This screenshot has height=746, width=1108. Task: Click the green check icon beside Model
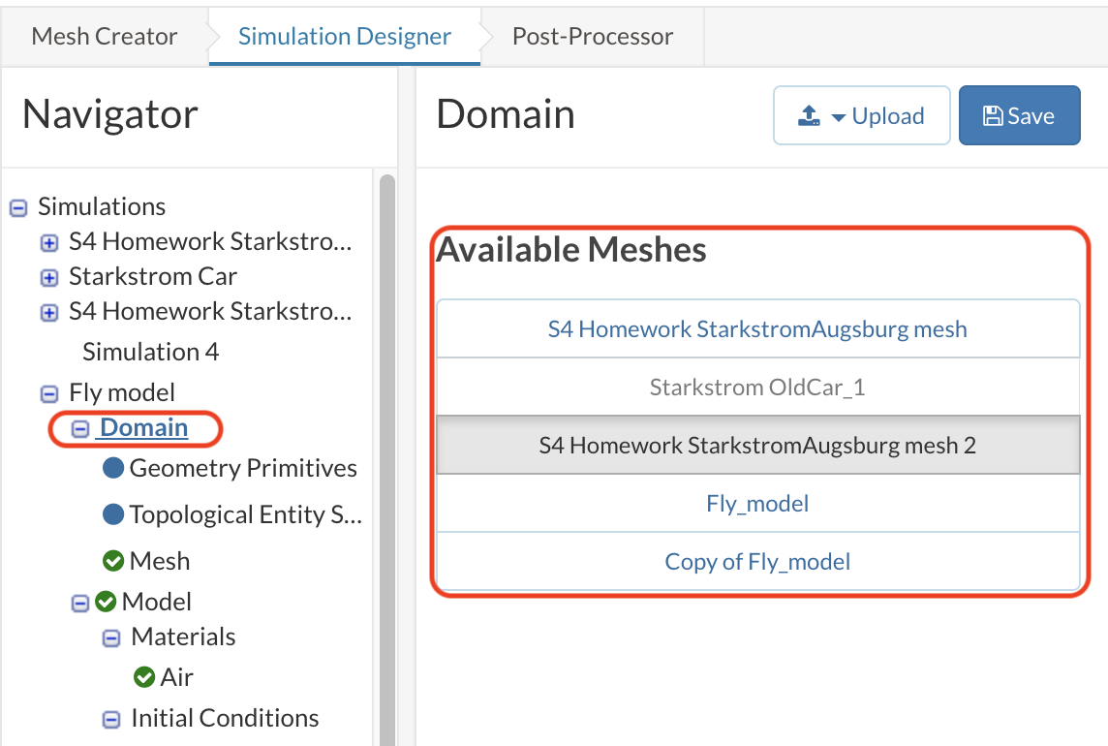pos(106,602)
